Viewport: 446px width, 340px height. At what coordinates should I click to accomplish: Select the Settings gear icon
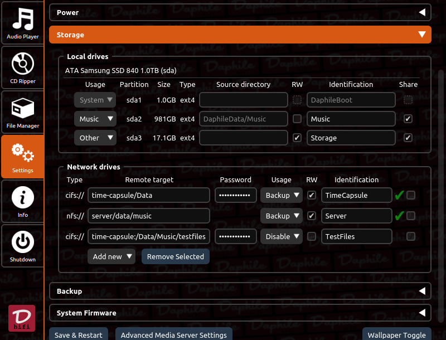(23, 157)
